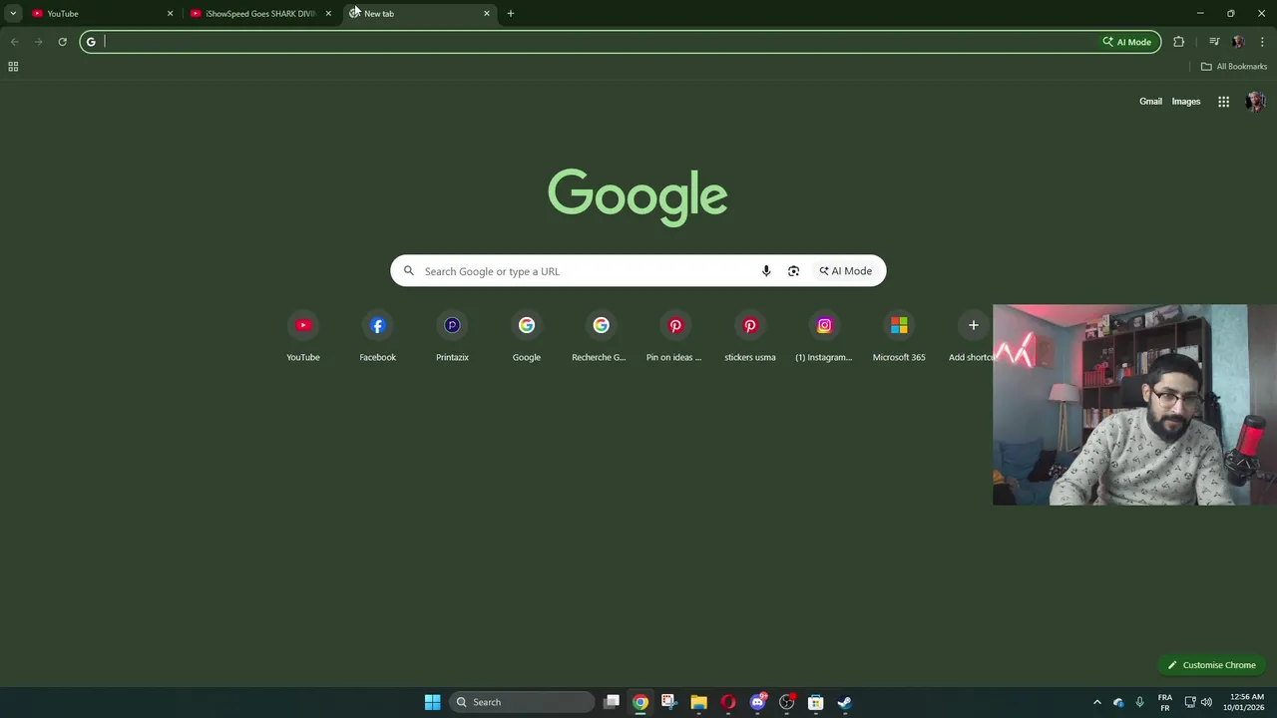Image resolution: width=1277 pixels, height=718 pixels.
Task: Click the taskbar Search box
Action: 522,702
